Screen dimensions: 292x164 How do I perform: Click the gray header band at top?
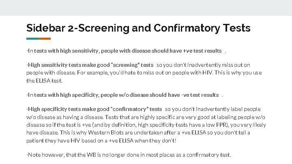pos(146,8)
